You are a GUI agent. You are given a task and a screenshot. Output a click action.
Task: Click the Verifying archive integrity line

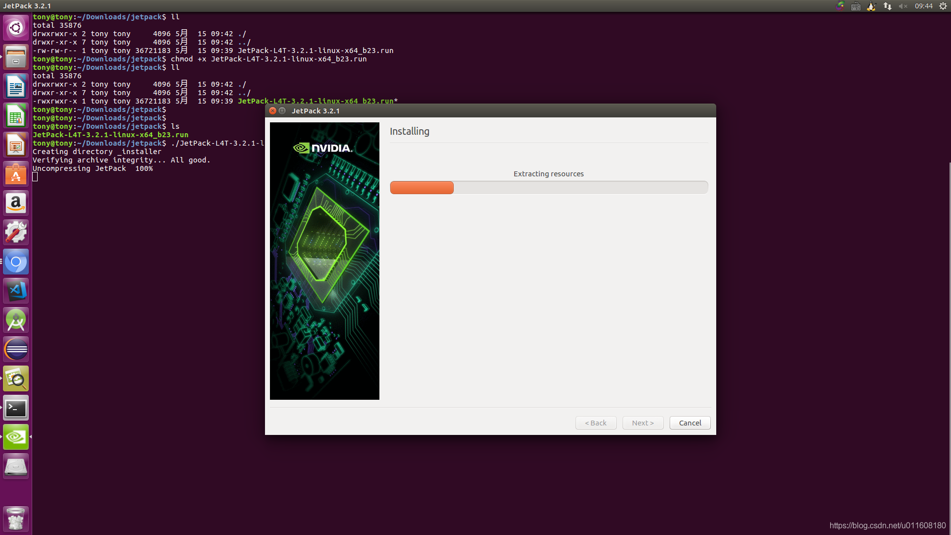coord(121,160)
